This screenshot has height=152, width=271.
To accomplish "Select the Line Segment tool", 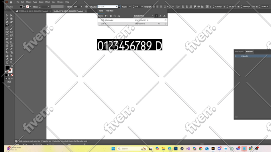I will pos(12,25).
